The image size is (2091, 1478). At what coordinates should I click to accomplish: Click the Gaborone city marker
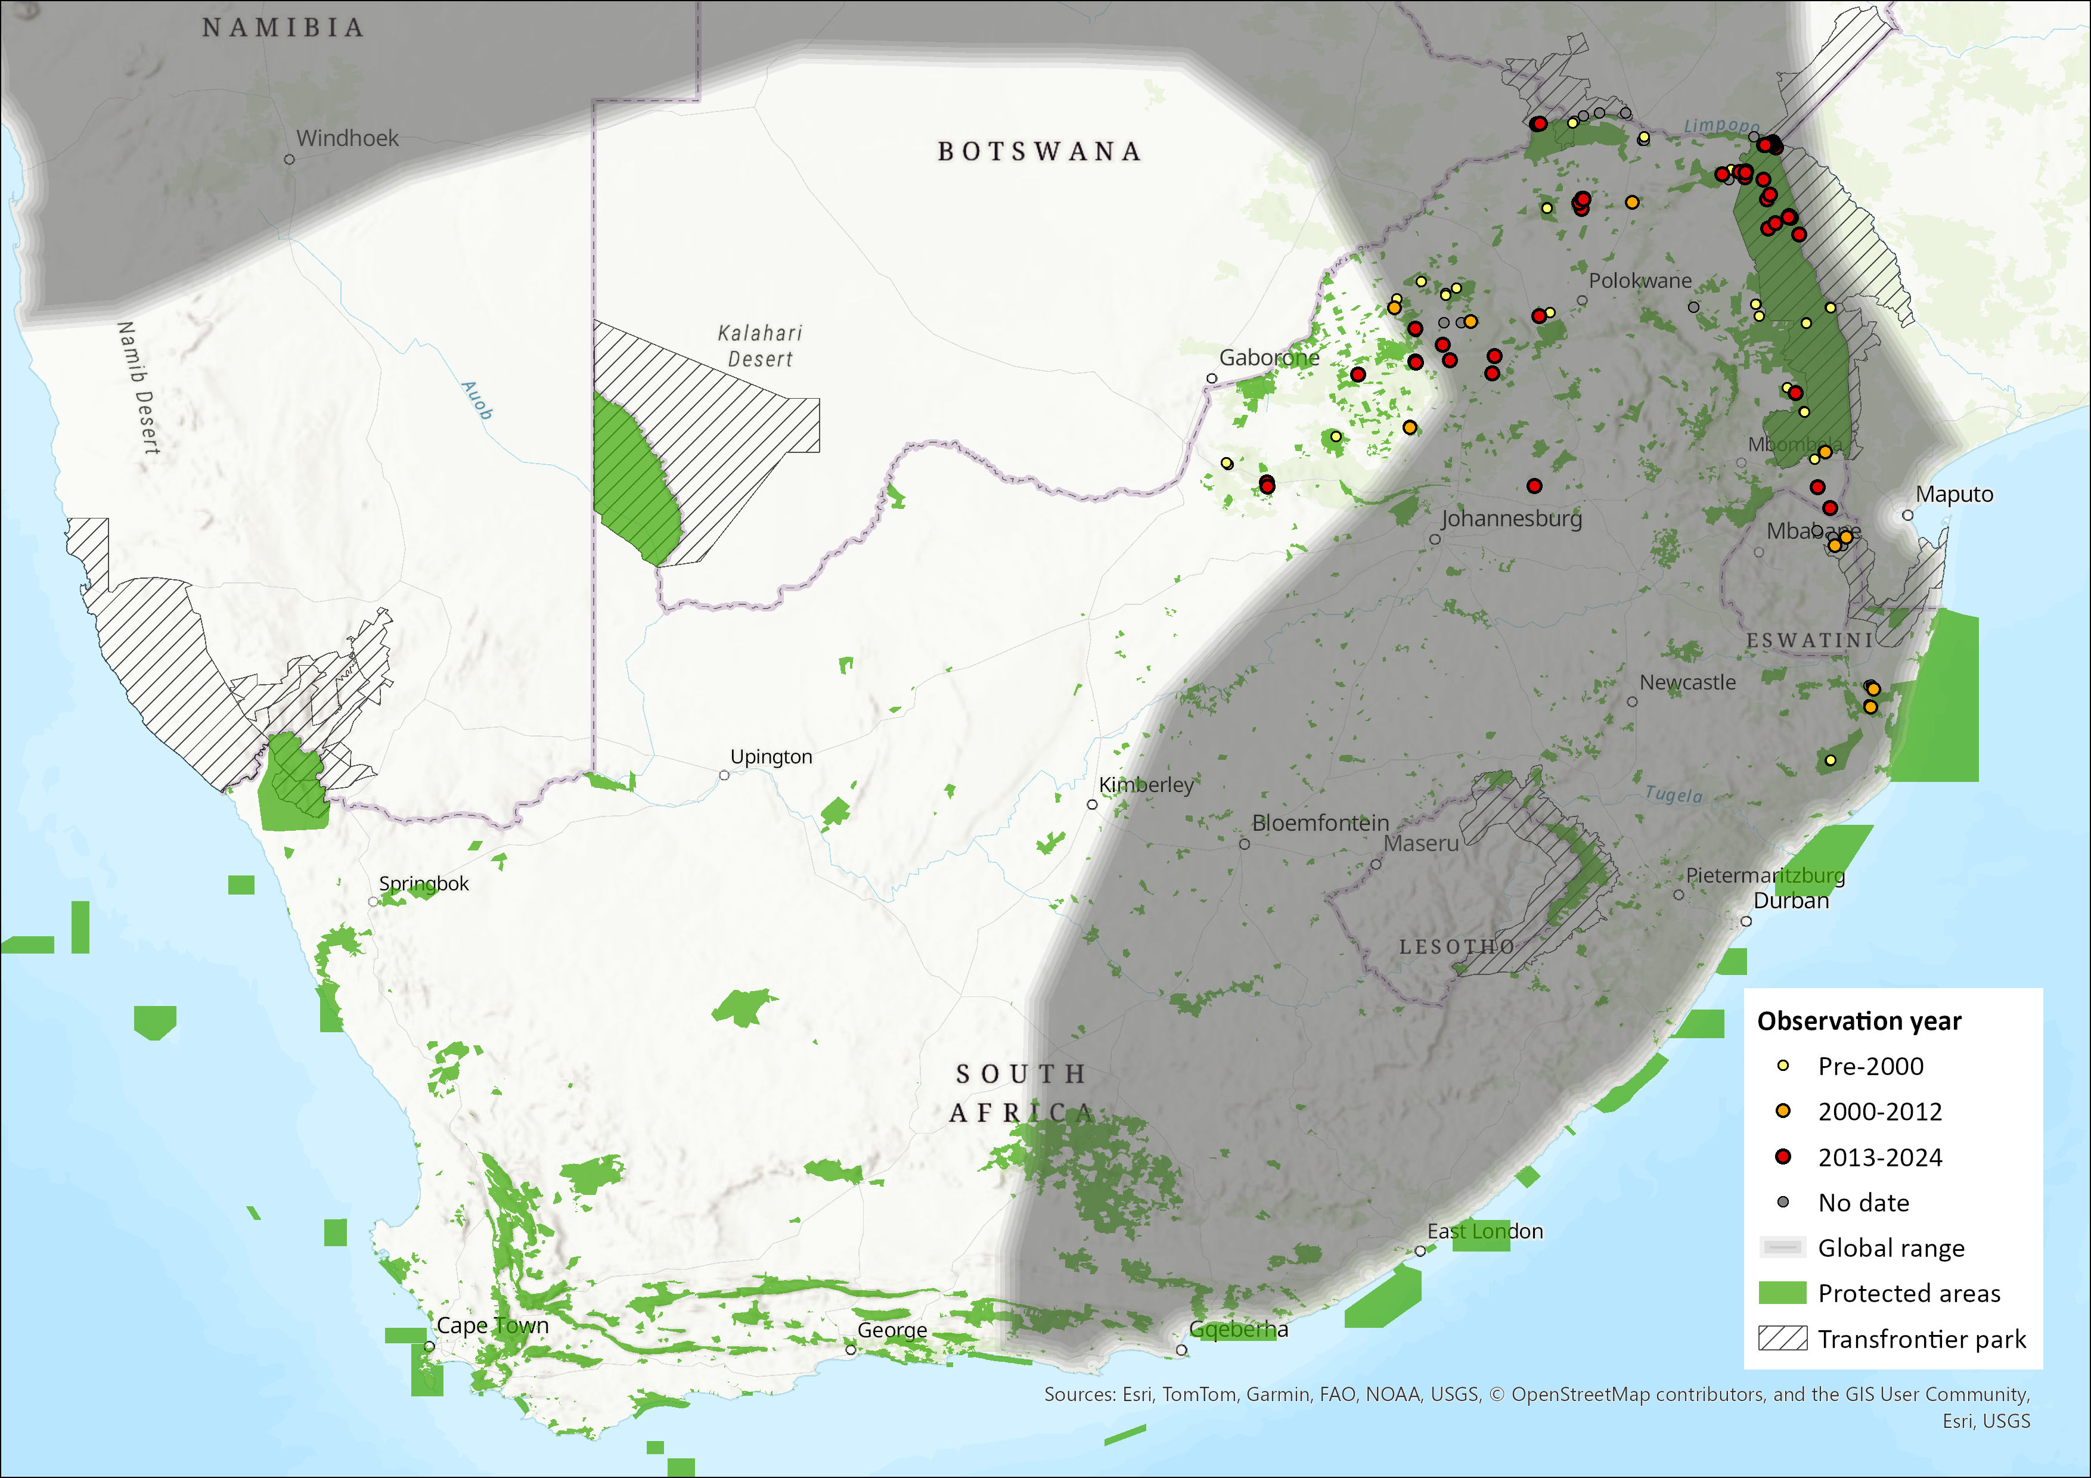[x=1211, y=379]
